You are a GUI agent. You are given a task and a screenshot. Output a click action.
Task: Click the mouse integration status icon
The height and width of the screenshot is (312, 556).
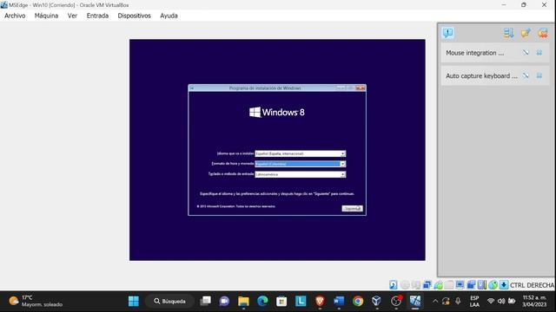click(493, 285)
